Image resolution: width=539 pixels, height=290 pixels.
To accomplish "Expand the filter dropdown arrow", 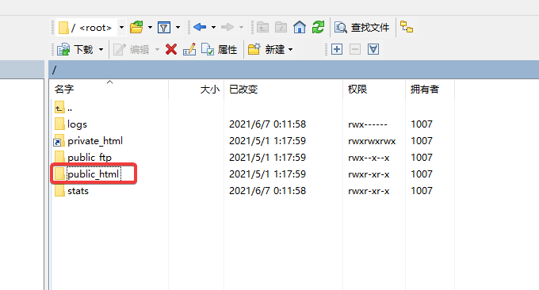I will [x=178, y=27].
